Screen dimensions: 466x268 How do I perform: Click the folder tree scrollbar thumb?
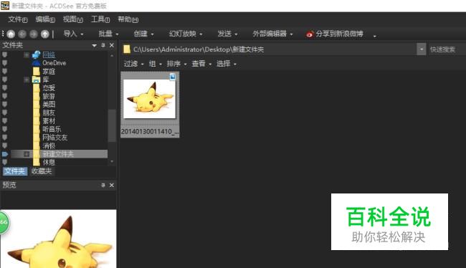(x=112, y=125)
